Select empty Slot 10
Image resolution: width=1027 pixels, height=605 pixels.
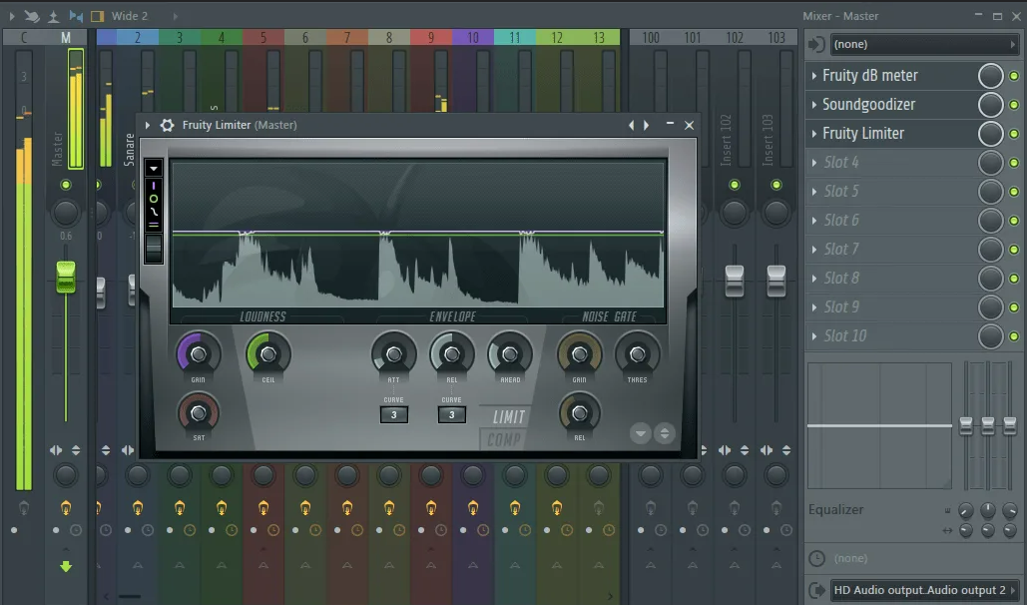click(x=845, y=336)
